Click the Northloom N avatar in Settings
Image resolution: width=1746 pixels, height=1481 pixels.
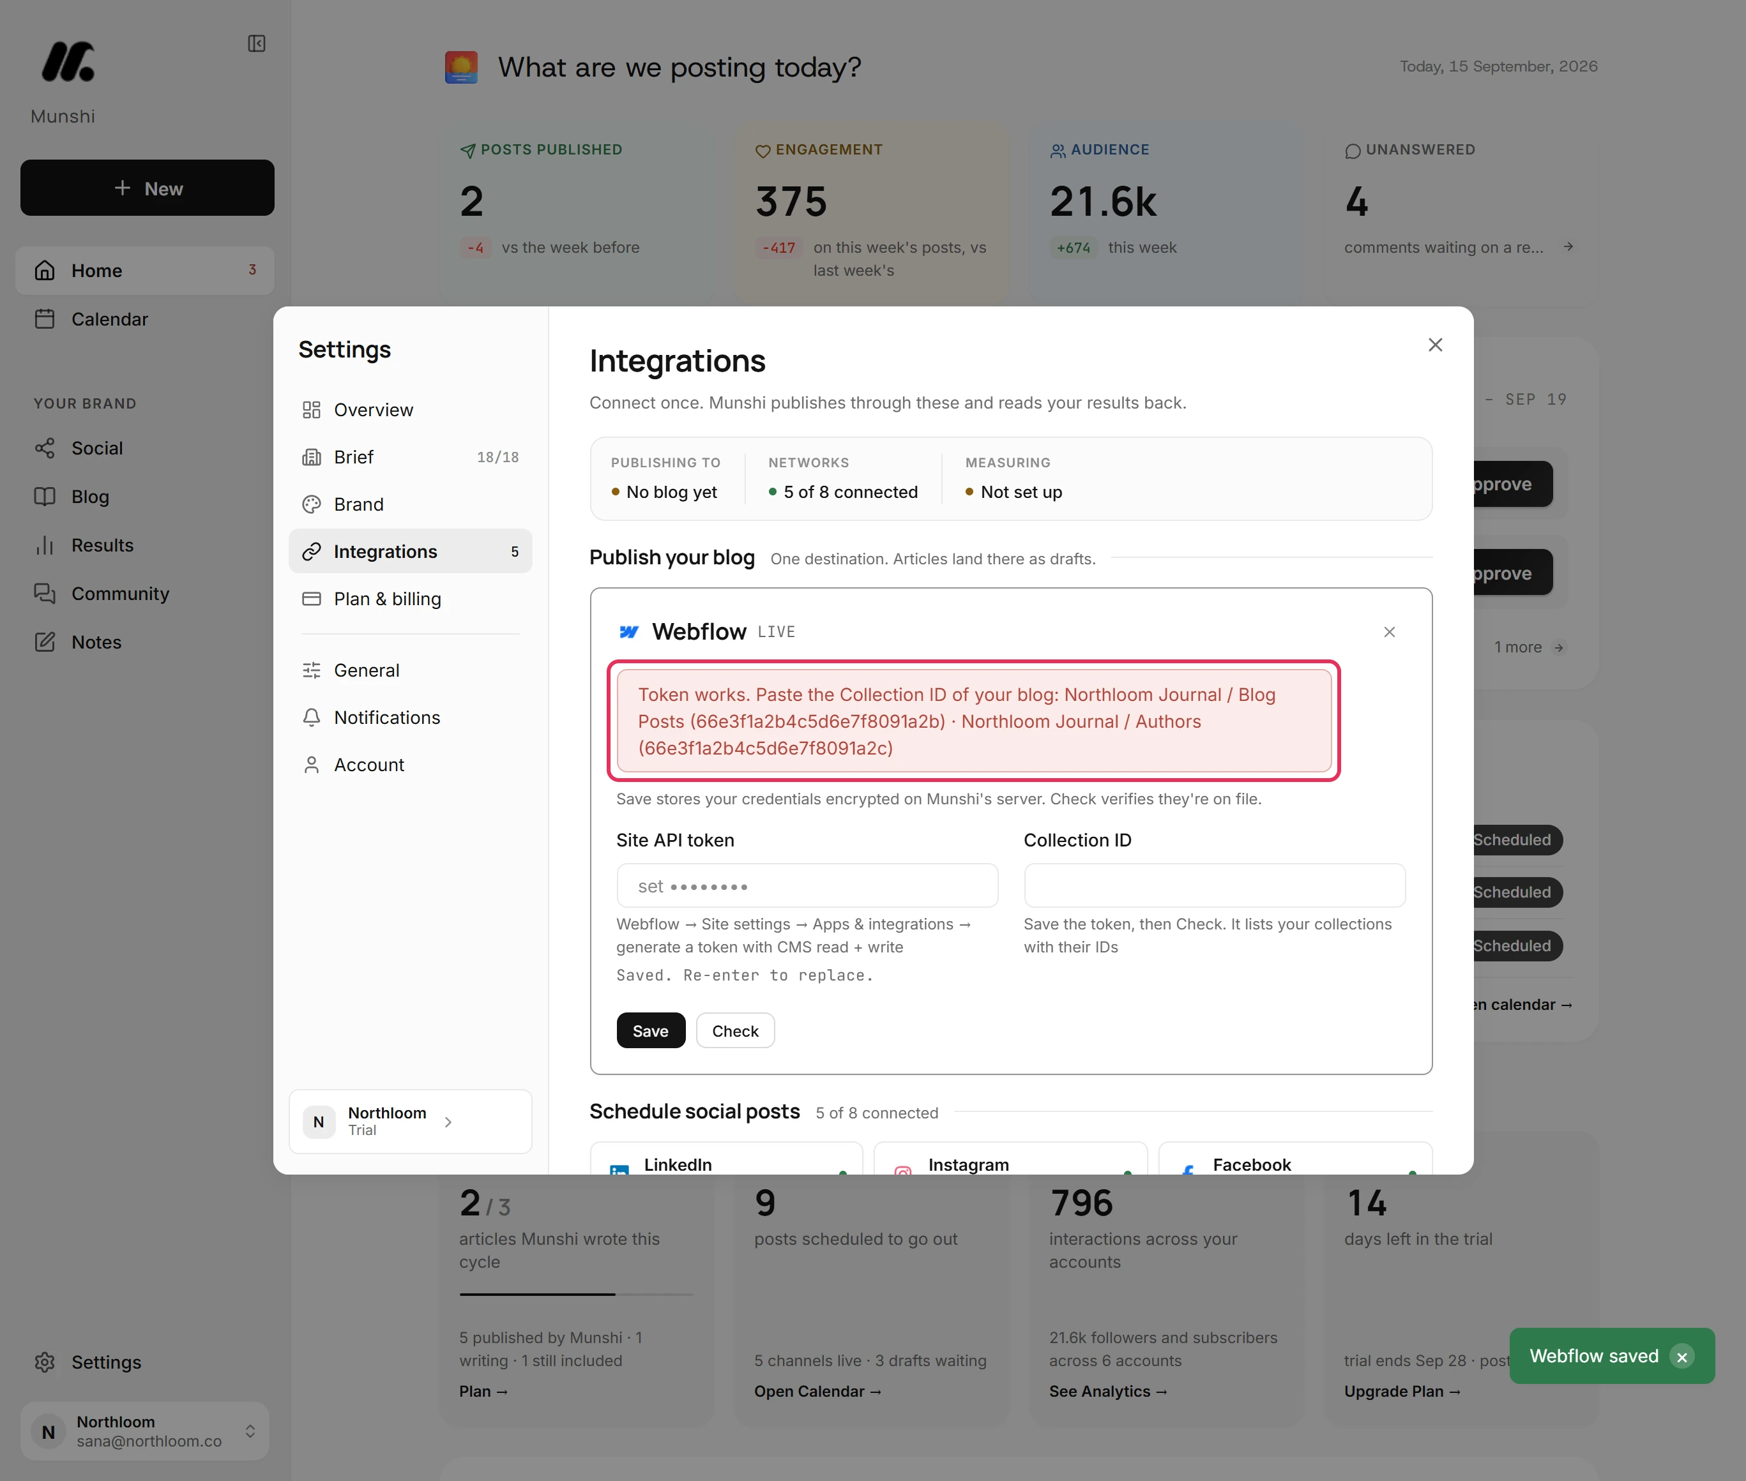[318, 1122]
